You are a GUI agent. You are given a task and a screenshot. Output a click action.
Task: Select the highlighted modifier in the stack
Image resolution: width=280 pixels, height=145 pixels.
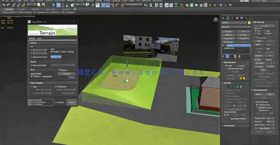pos(236,46)
